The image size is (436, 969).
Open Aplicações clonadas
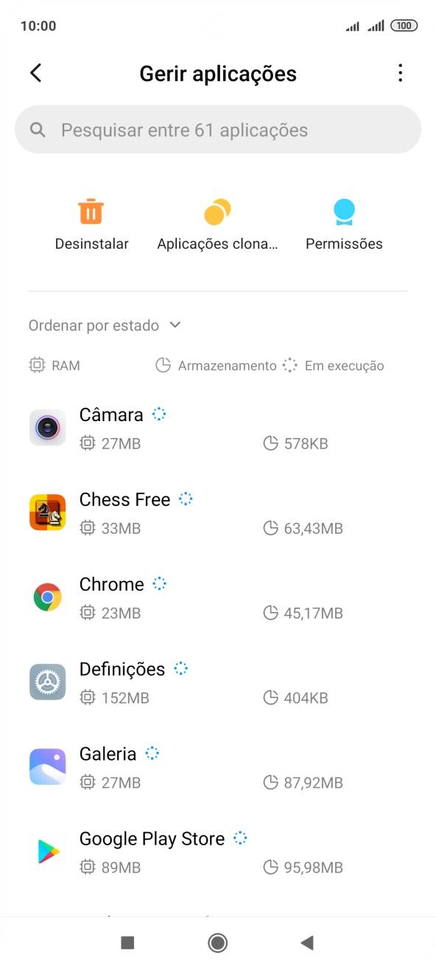click(x=217, y=222)
